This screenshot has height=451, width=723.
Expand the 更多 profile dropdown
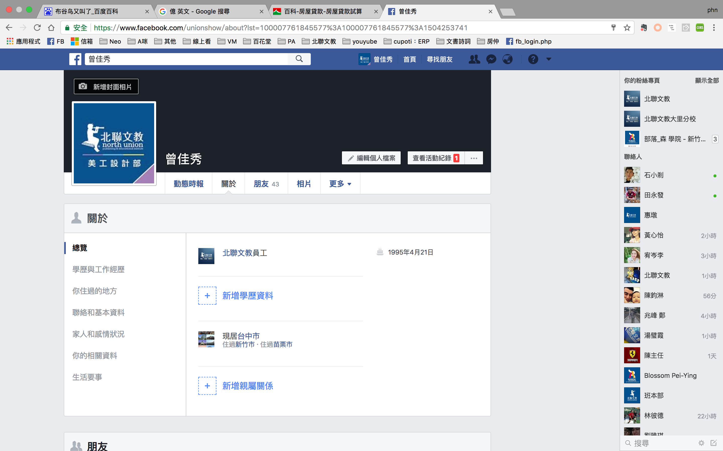coord(340,184)
